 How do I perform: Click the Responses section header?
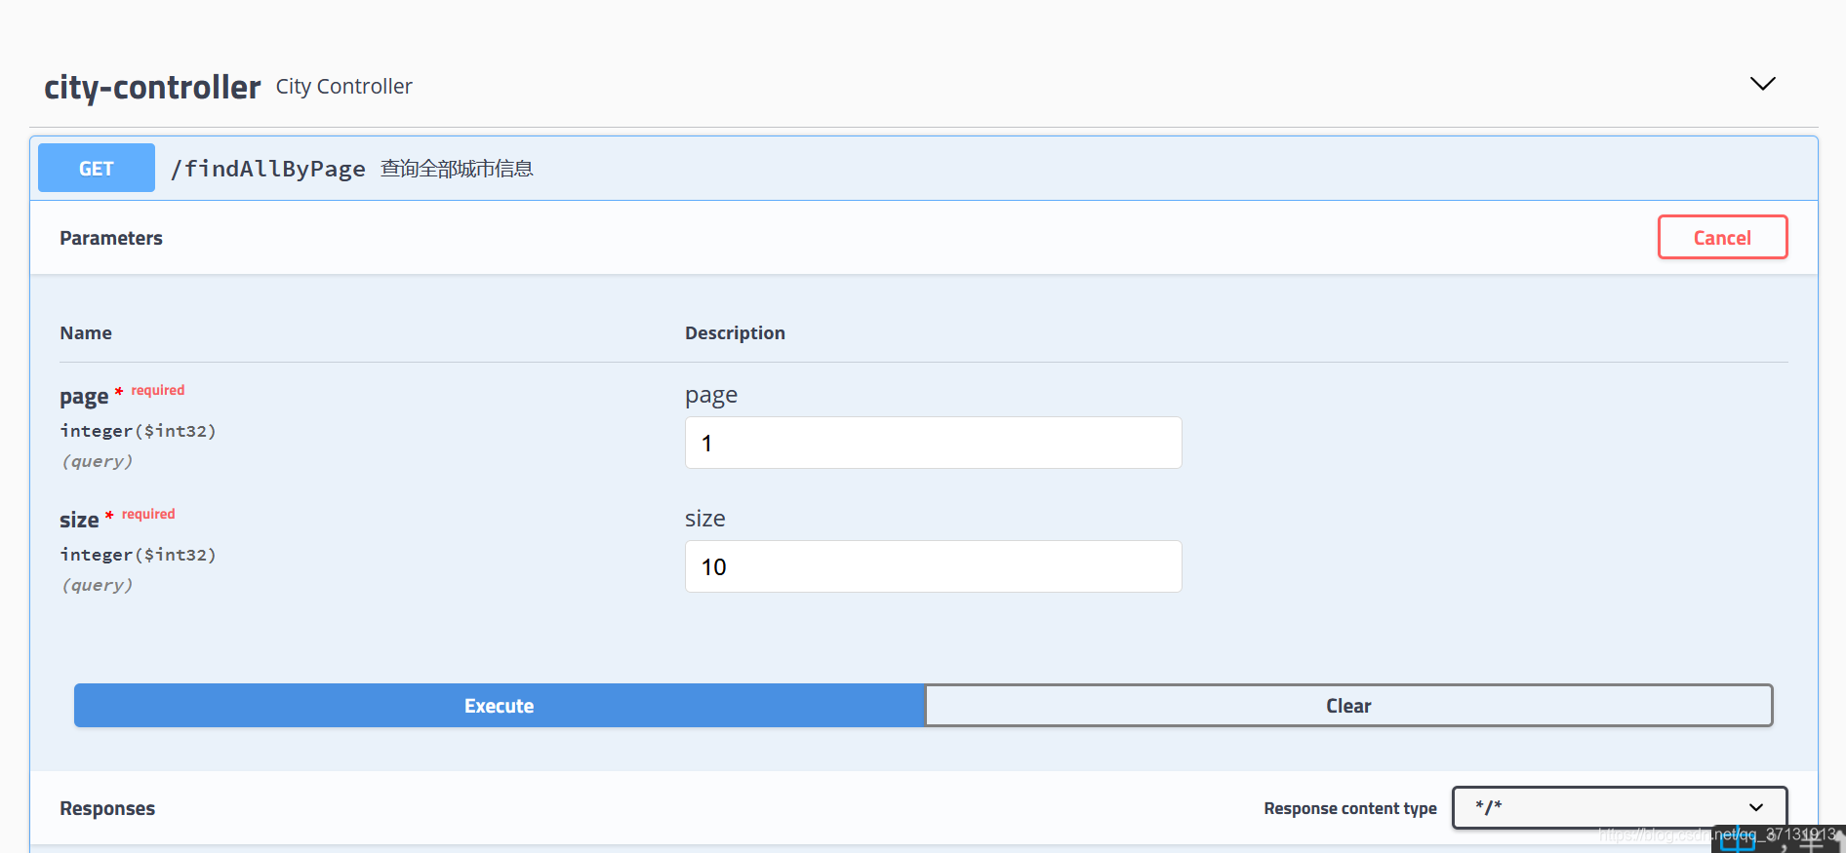(x=107, y=808)
